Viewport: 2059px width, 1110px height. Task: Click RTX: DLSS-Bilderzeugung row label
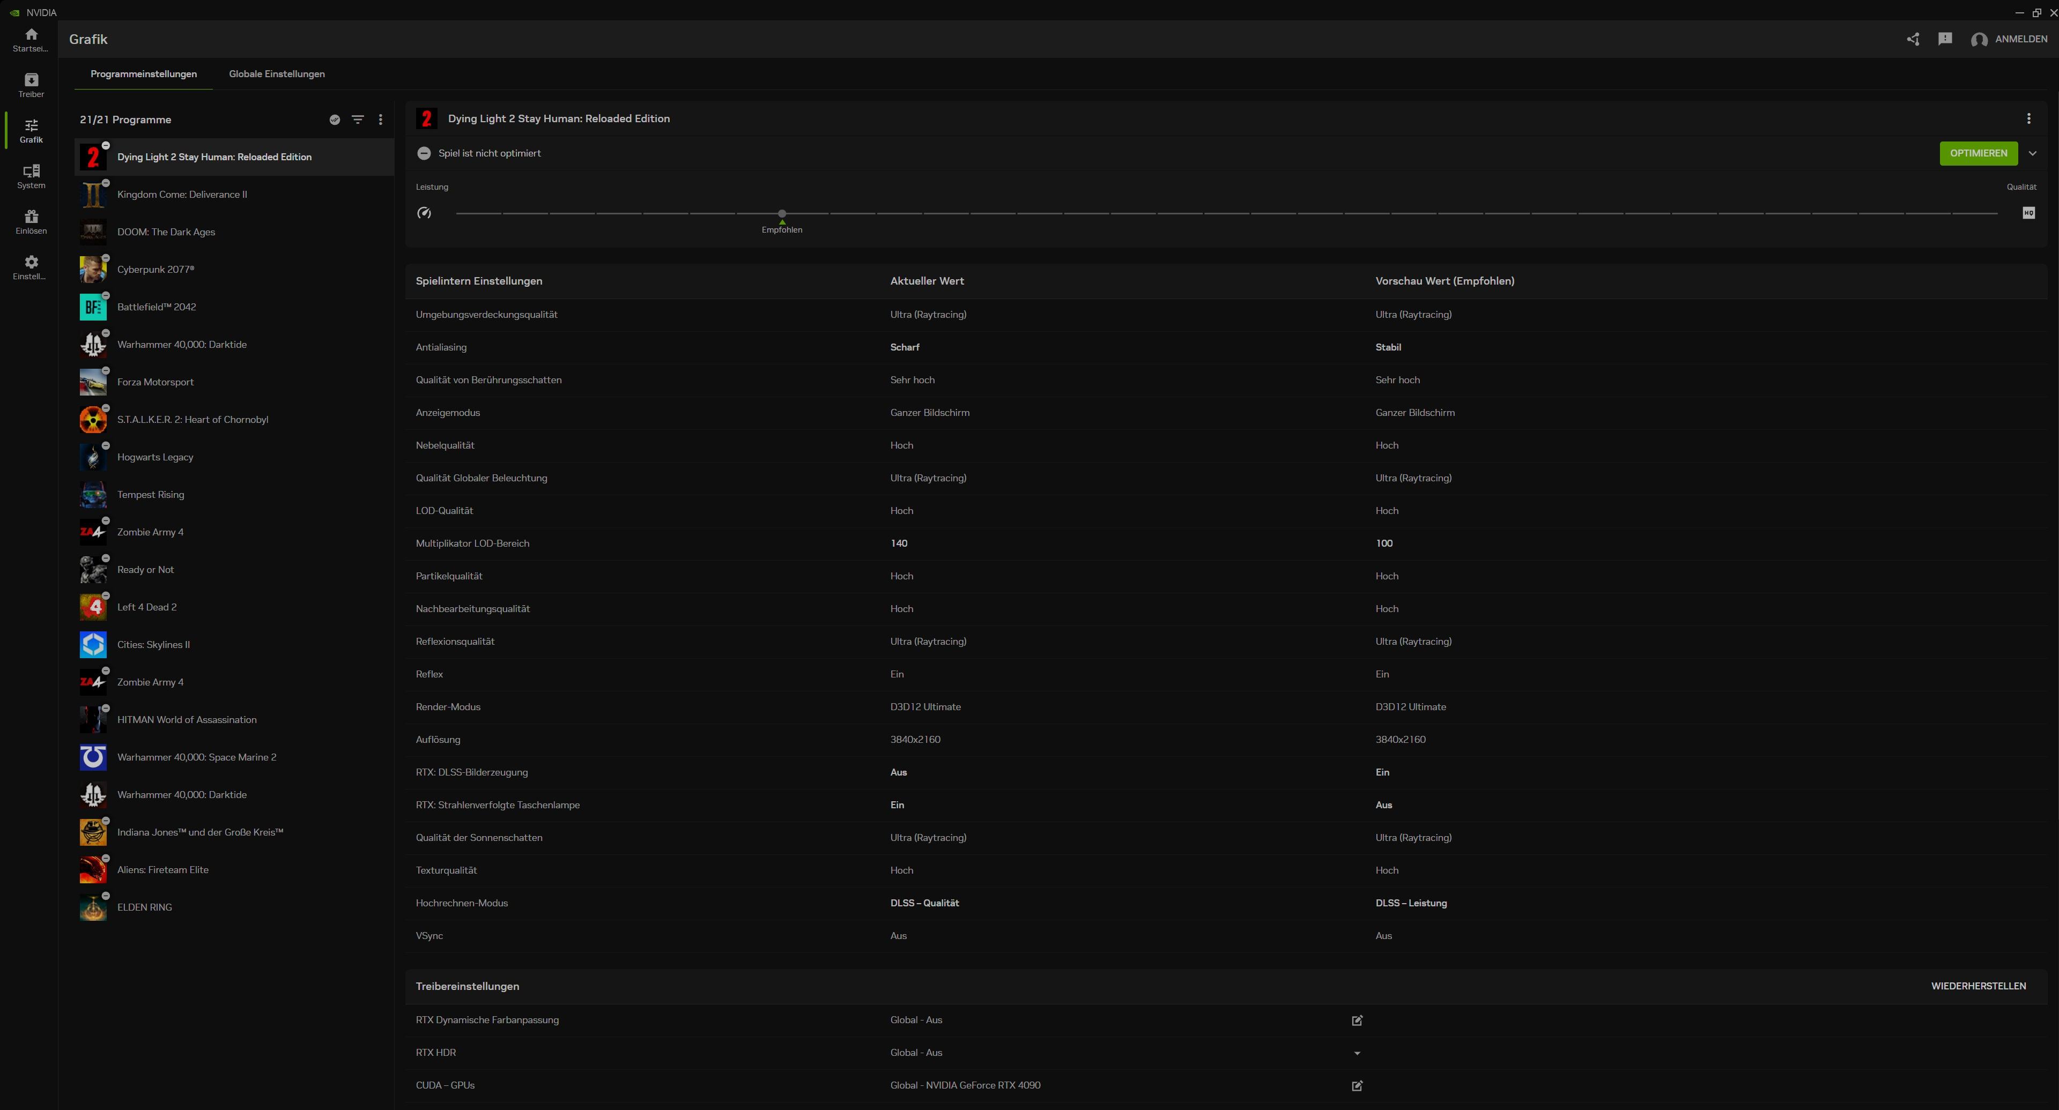[x=472, y=773]
